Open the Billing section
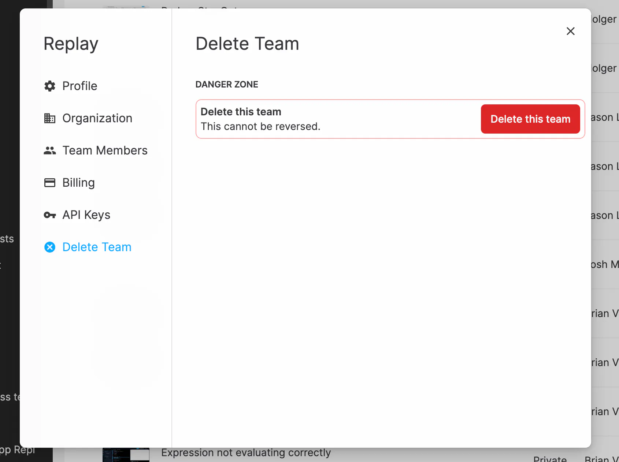 pyautogui.click(x=78, y=182)
